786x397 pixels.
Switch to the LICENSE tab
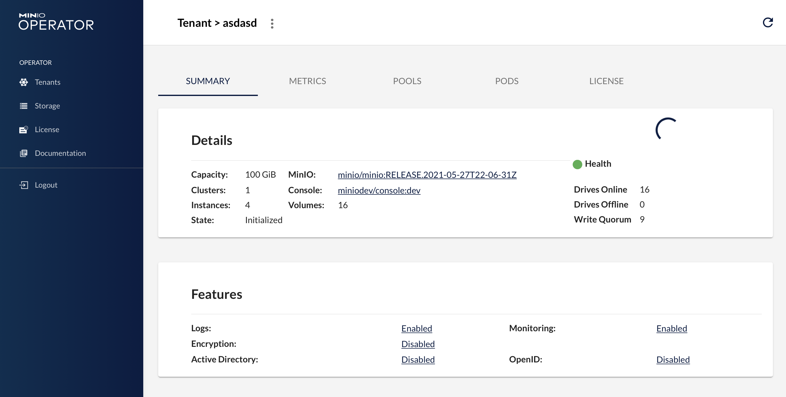(x=606, y=81)
